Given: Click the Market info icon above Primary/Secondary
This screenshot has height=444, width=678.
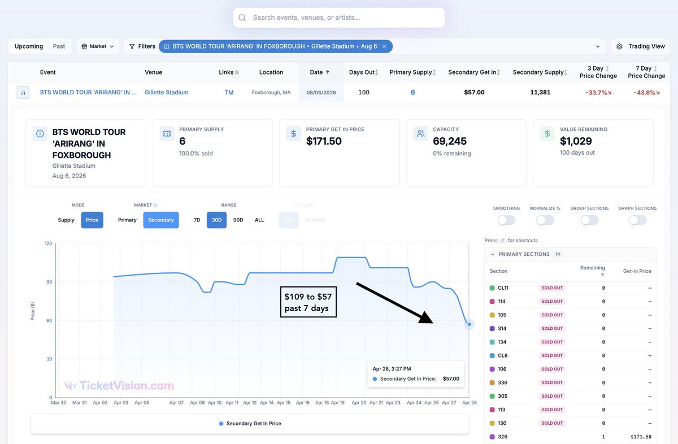Looking at the screenshot, I should coord(155,205).
